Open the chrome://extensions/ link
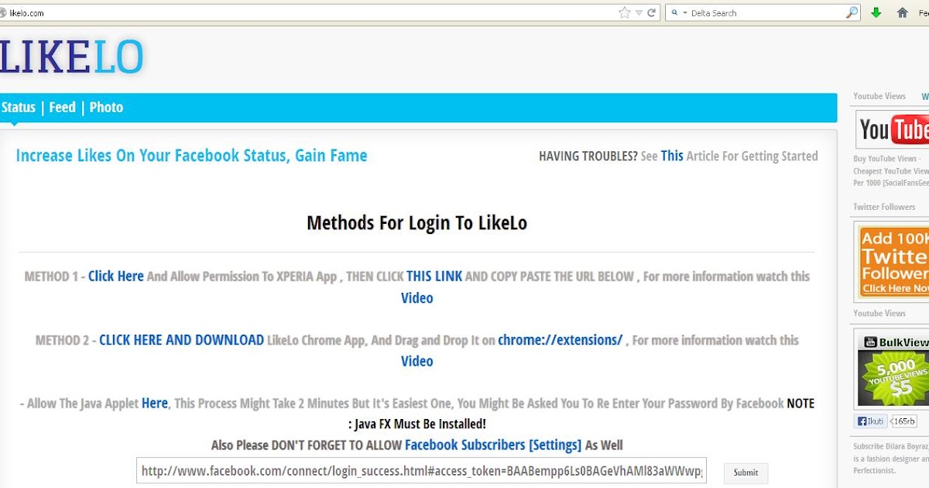Screen dimensions: 929x488 point(560,340)
